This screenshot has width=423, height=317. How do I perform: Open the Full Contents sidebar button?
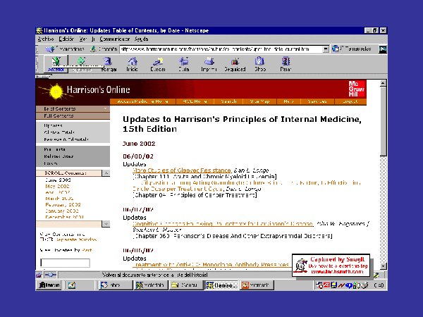73,116
